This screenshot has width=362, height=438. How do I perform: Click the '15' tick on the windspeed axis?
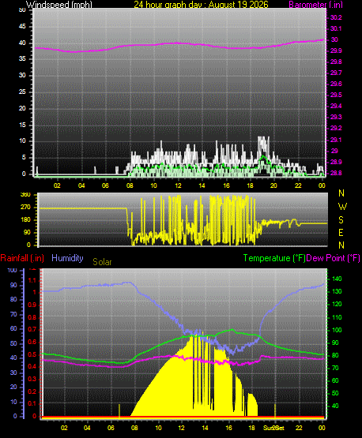point(22,125)
